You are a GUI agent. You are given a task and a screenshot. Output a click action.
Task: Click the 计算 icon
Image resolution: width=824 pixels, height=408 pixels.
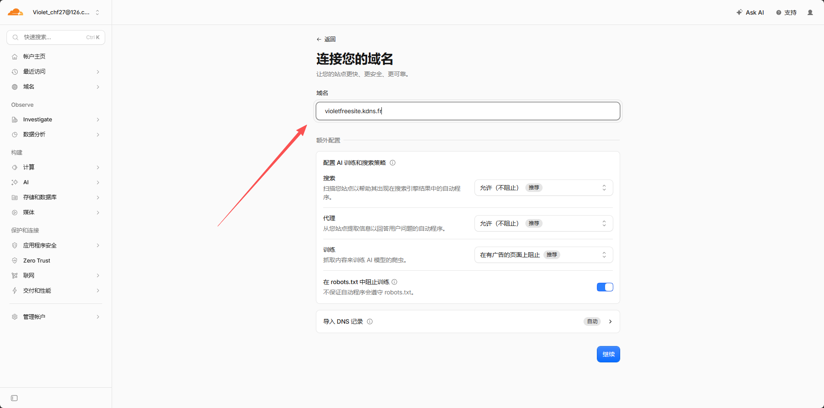click(15, 167)
